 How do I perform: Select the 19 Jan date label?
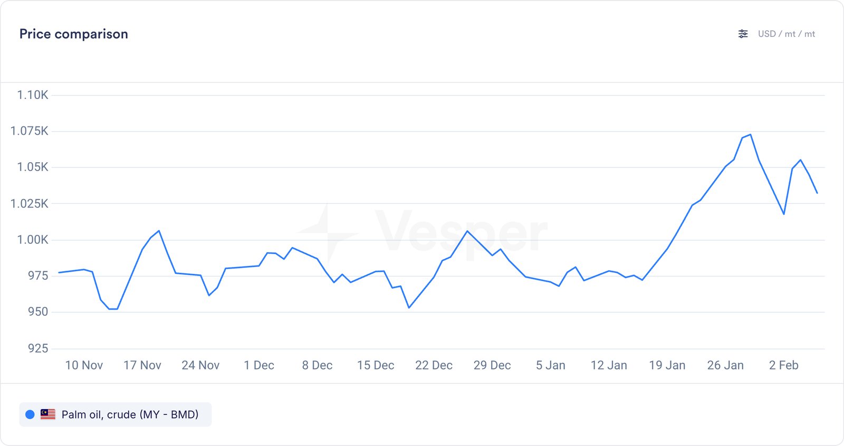[x=667, y=365]
